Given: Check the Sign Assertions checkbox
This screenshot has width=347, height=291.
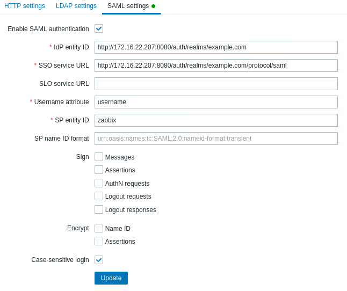Looking at the screenshot, I should coord(99,170).
